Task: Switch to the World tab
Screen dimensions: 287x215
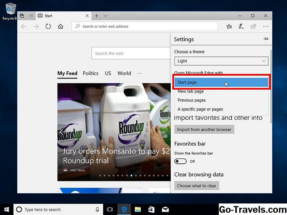Action: pyautogui.click(x=124, y=73)
